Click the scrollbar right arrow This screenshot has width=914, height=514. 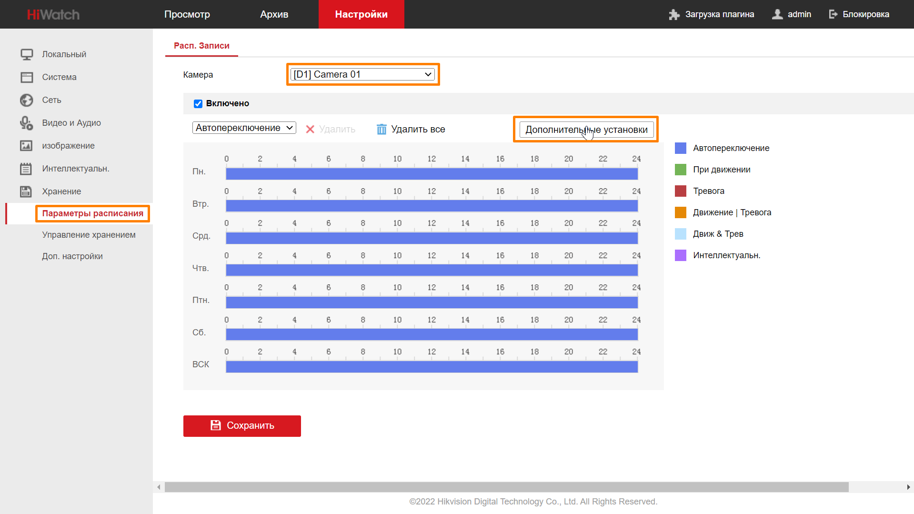908,487
